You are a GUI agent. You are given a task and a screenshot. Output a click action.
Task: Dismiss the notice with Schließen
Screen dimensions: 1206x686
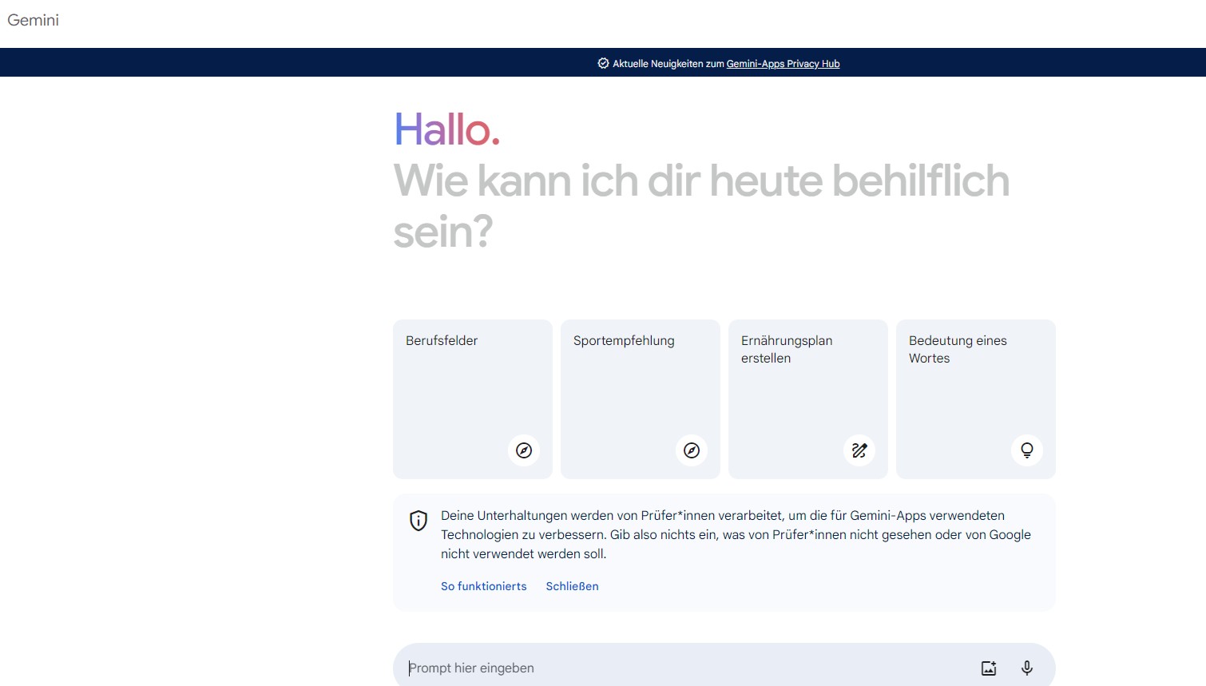[x=572, y=586]
